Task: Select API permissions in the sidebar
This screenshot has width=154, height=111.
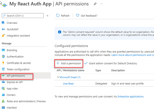Action: click(16, 76)
